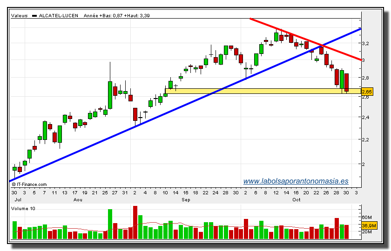This screenshot has height=251, width=391.
Task: Click the 2,4 price axis label
Action: pyautogui.click(x=365, y=117)
